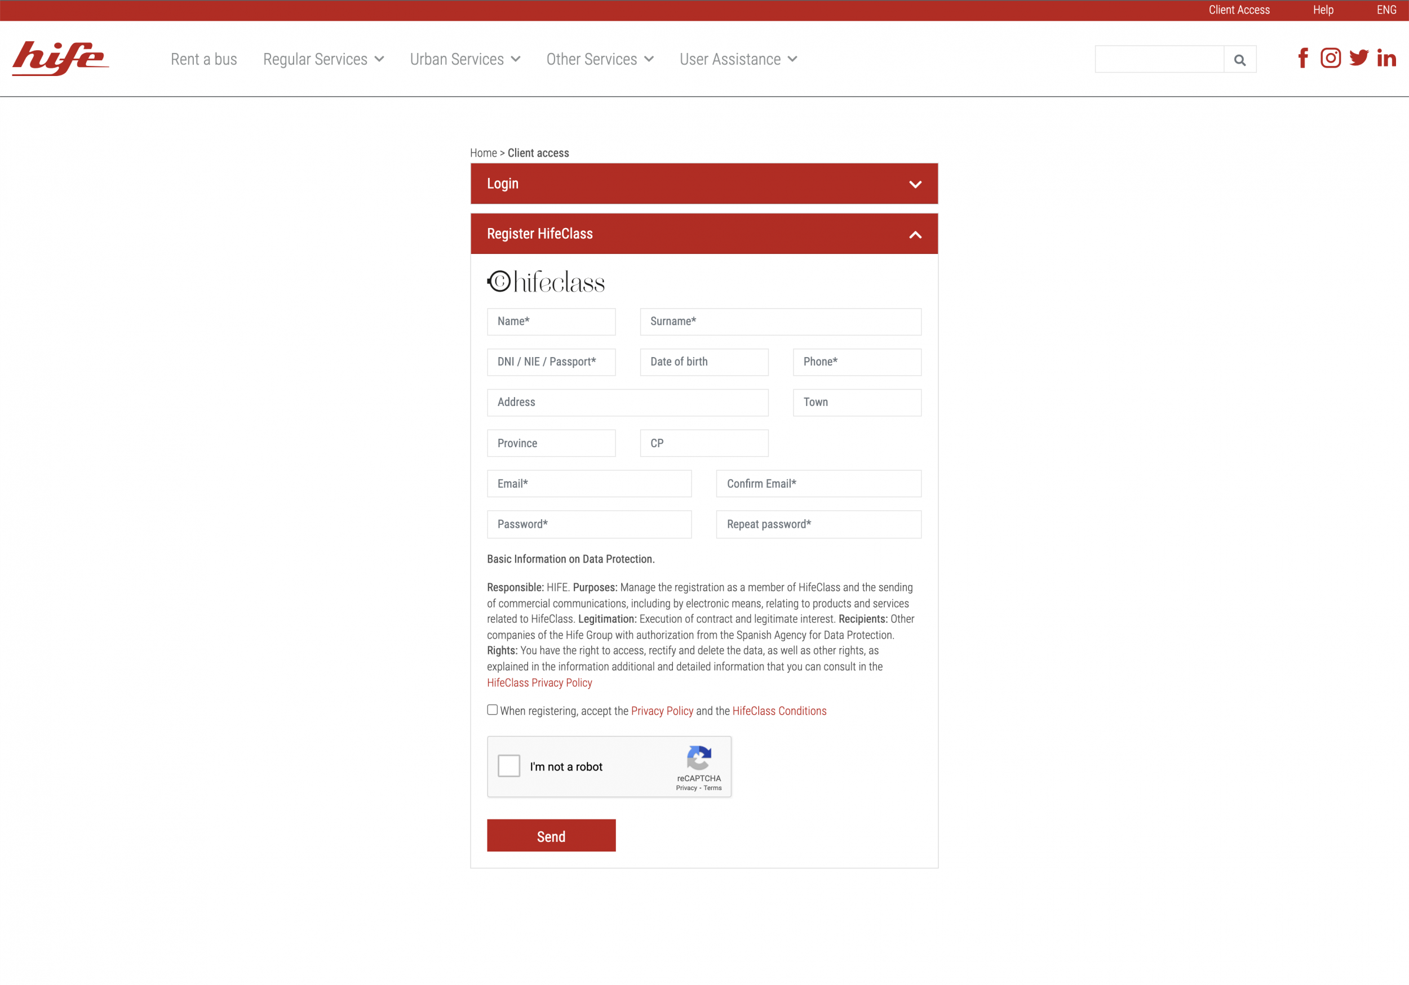Click the Email* input field

[x=589, y=484]
